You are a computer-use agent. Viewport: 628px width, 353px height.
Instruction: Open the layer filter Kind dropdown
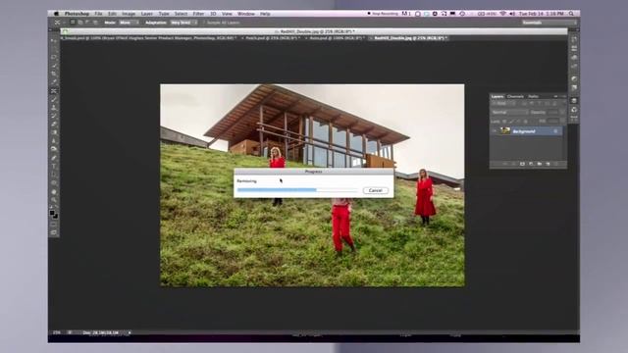[x=503, y=104]
